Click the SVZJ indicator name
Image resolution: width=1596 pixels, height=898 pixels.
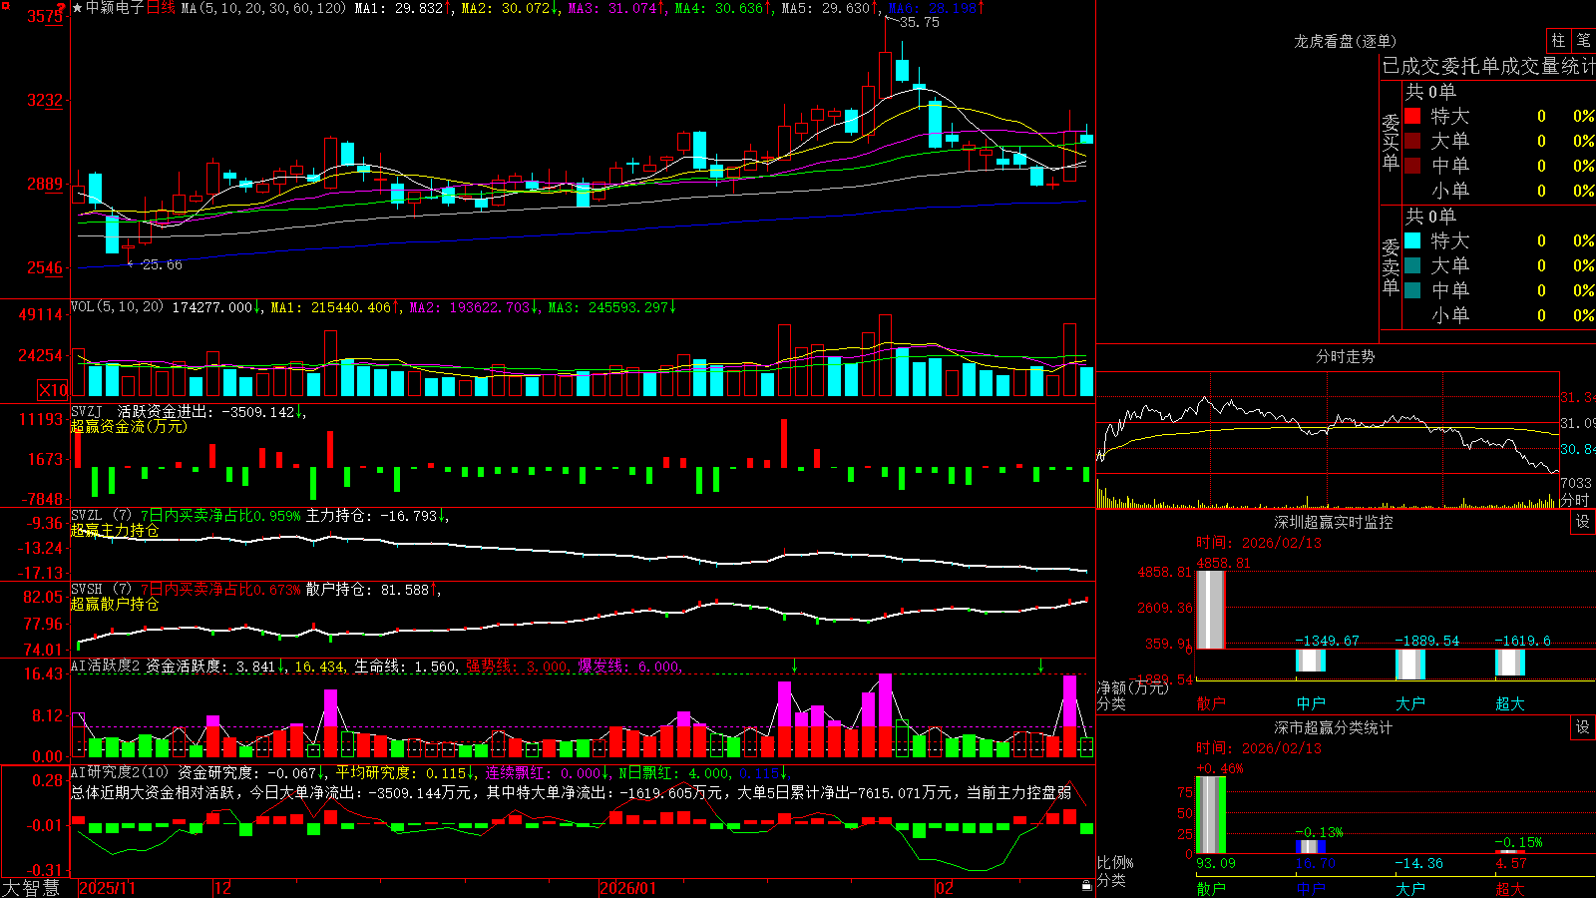(87, 412)
